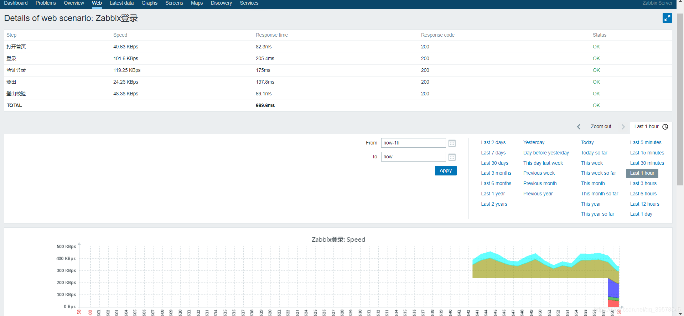Select Last 5 minutes range

coord(646,143)
